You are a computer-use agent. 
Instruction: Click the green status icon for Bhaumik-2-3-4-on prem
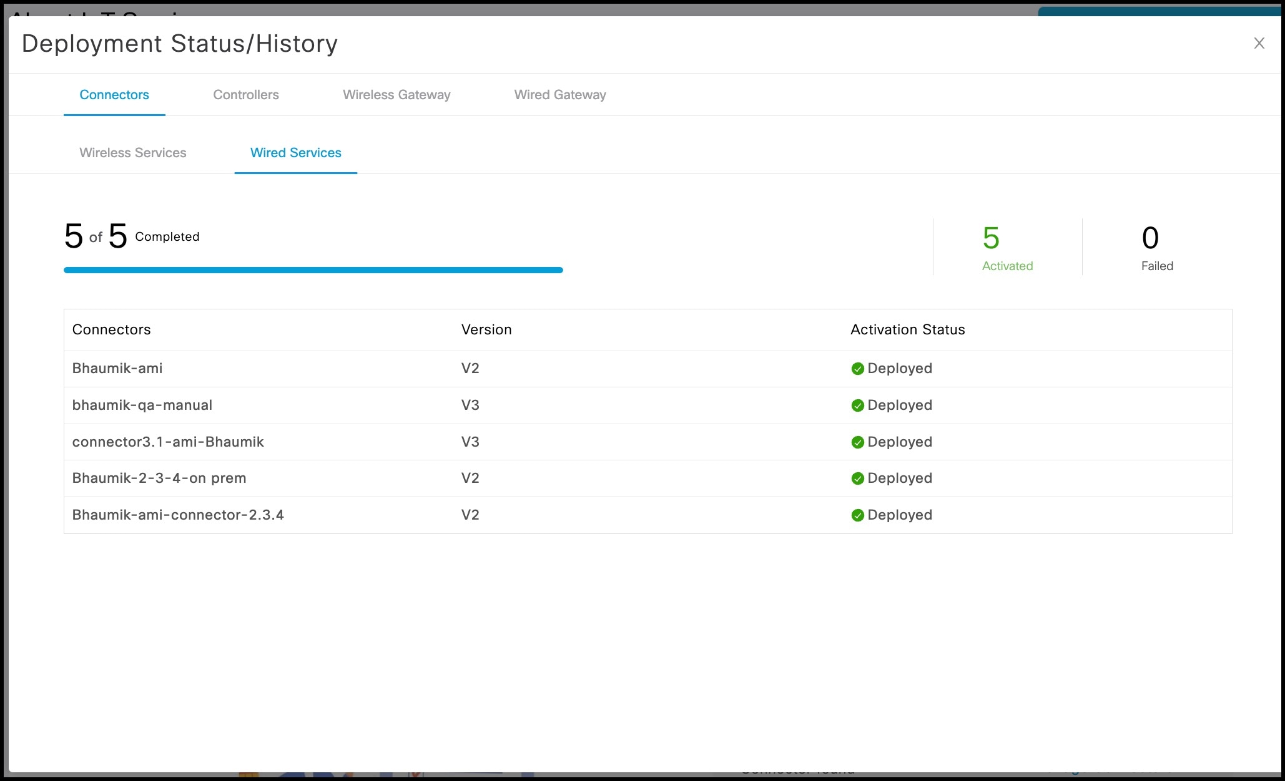[858, 478]
